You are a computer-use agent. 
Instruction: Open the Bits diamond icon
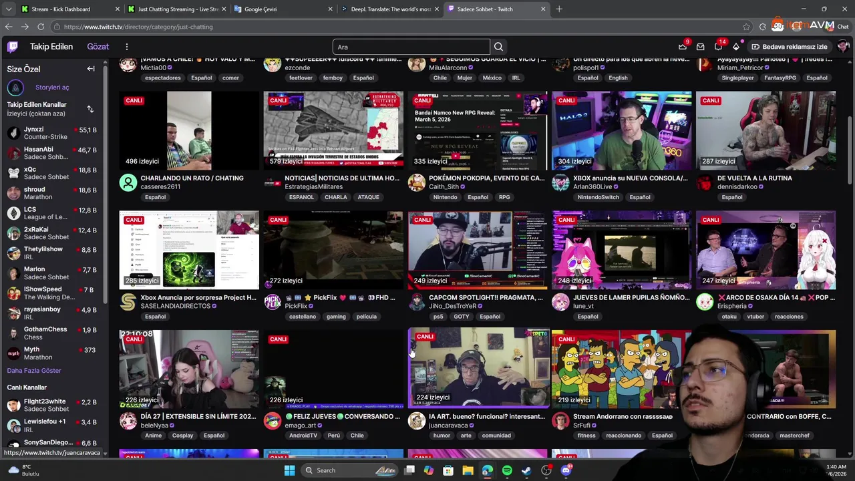pos(736,47)
